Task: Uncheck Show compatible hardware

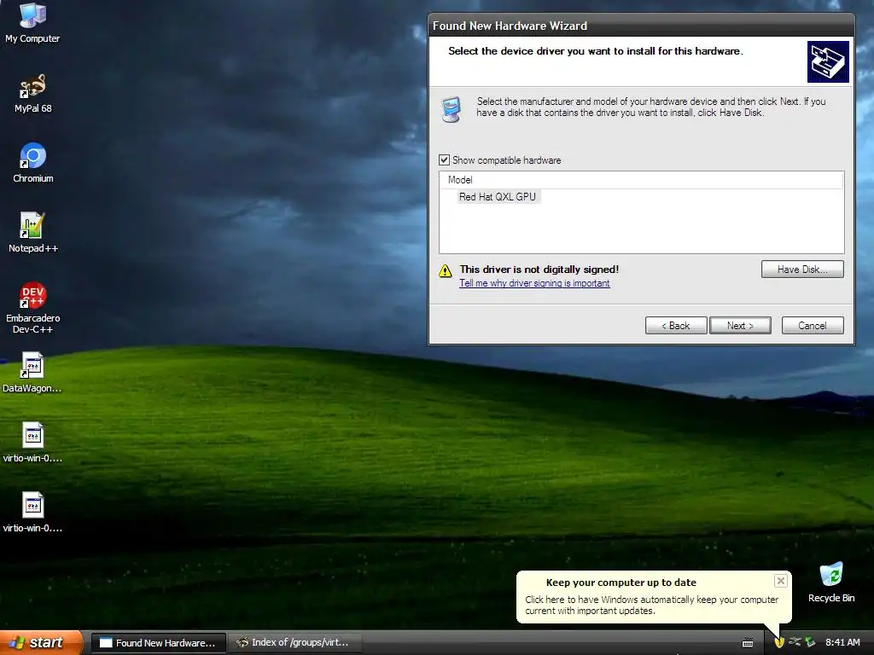Action: point(444,159)
